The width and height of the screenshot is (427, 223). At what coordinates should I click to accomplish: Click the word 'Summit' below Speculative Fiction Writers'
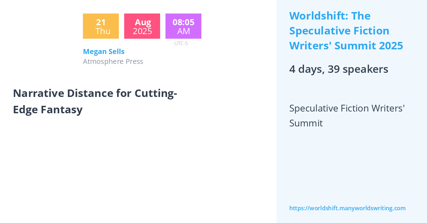click(306, 123)
